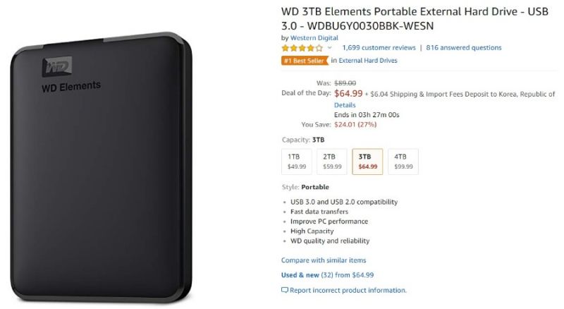
Task: Select the 4TB capacity option
Action: 403,161
